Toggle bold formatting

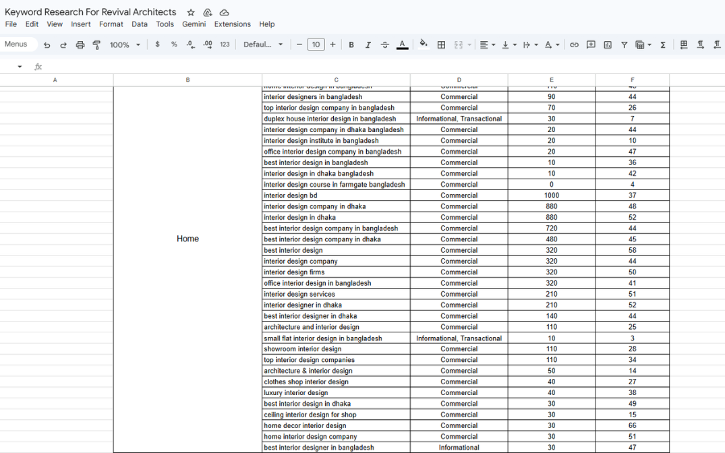351,44
